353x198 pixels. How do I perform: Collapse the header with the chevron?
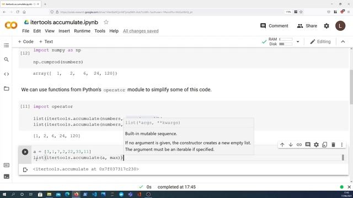click(x=343, y=42)
